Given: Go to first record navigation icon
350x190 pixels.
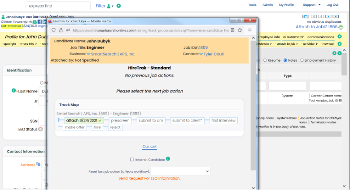Looking at the screenshot, I should (x=314, y=17).
